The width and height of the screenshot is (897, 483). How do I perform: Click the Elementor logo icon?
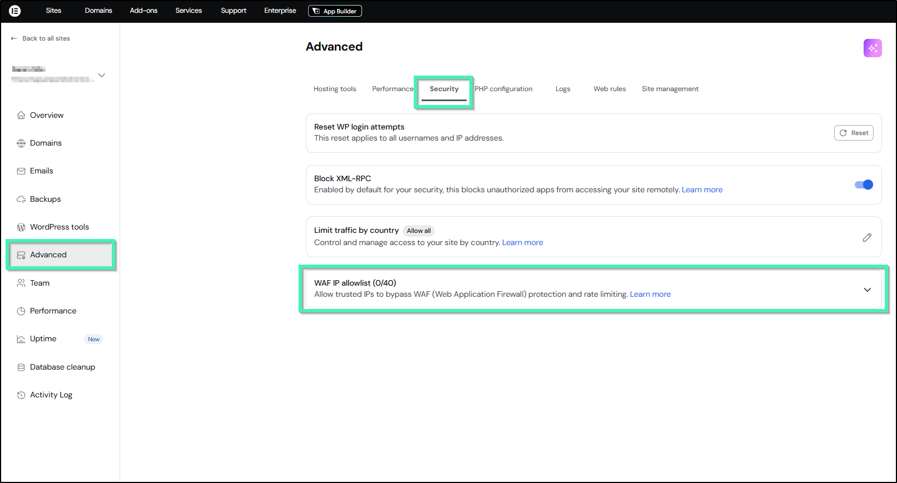[x=15, y=11]
